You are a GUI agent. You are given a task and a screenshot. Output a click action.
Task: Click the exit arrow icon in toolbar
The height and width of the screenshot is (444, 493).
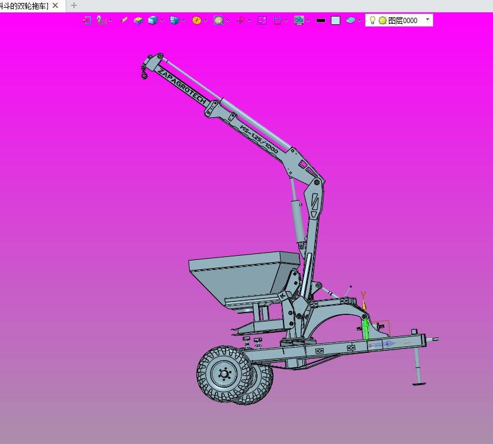tap(86, 21)
